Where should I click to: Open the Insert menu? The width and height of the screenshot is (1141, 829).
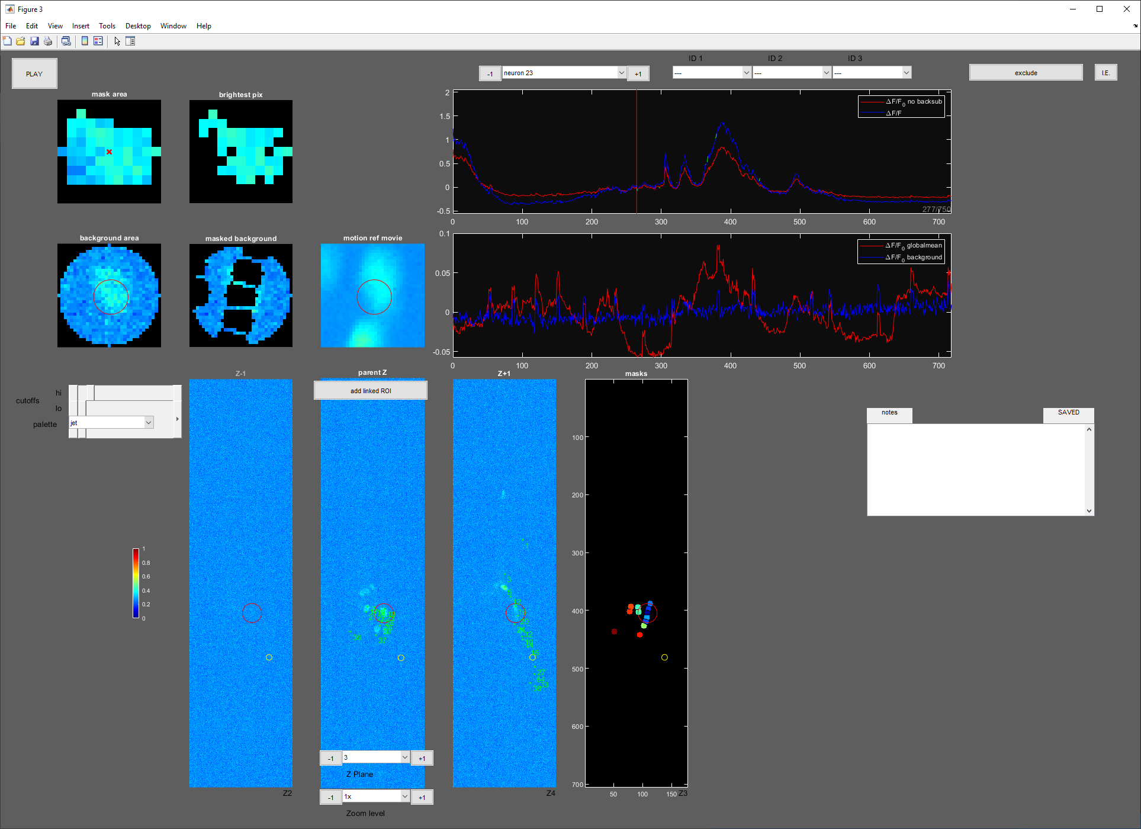pos(81,26)
